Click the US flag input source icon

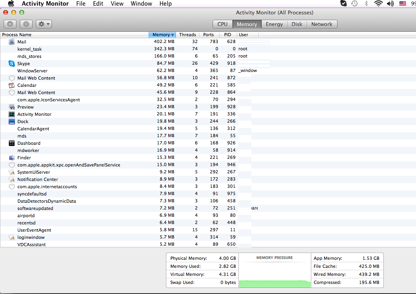coord(403,4)
